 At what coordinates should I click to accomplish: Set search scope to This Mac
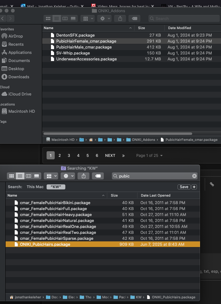click(x=35, y=187)
